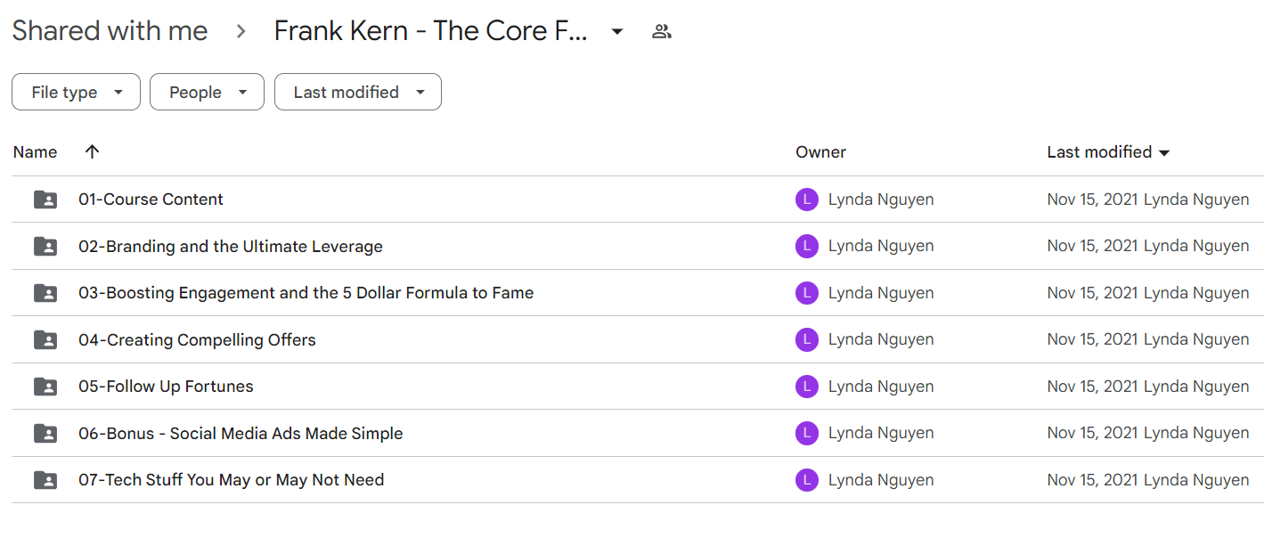
Task: Select the Name column header
Action: pyautogui.click(x=36, y=152)
